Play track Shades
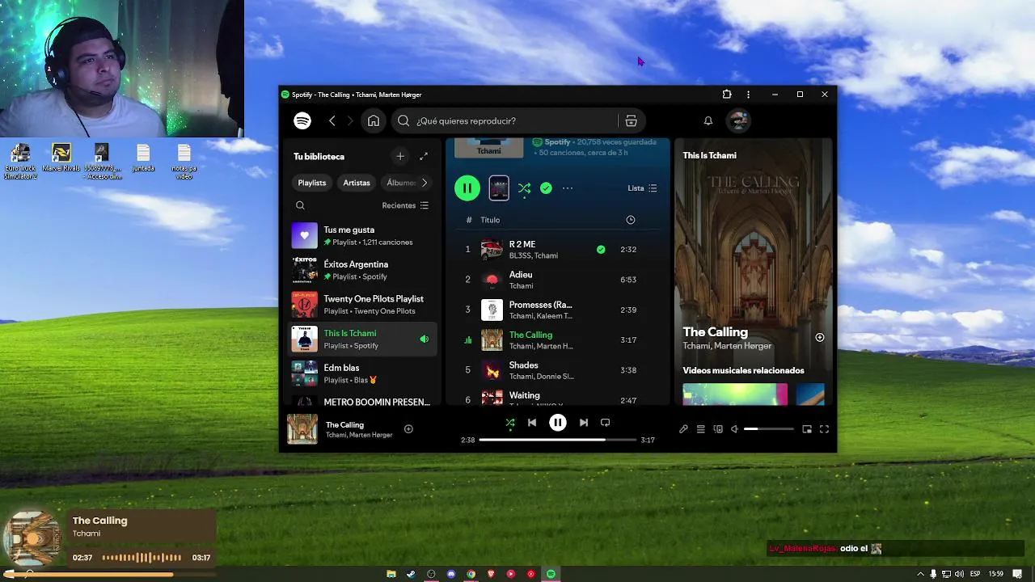Viewport: 1035px width, 582px height. [x=558, y=370]
